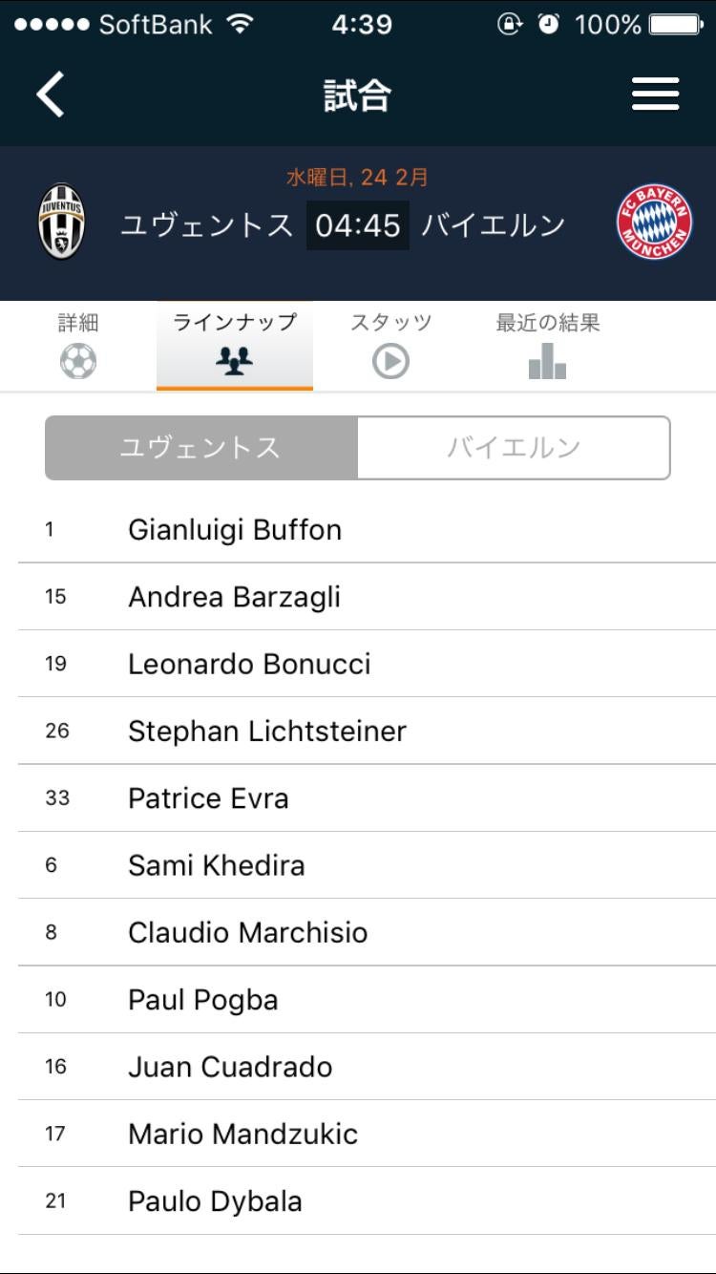
Task: Open the 詳細 tab soccer ball icon
Action: [78, 362]
